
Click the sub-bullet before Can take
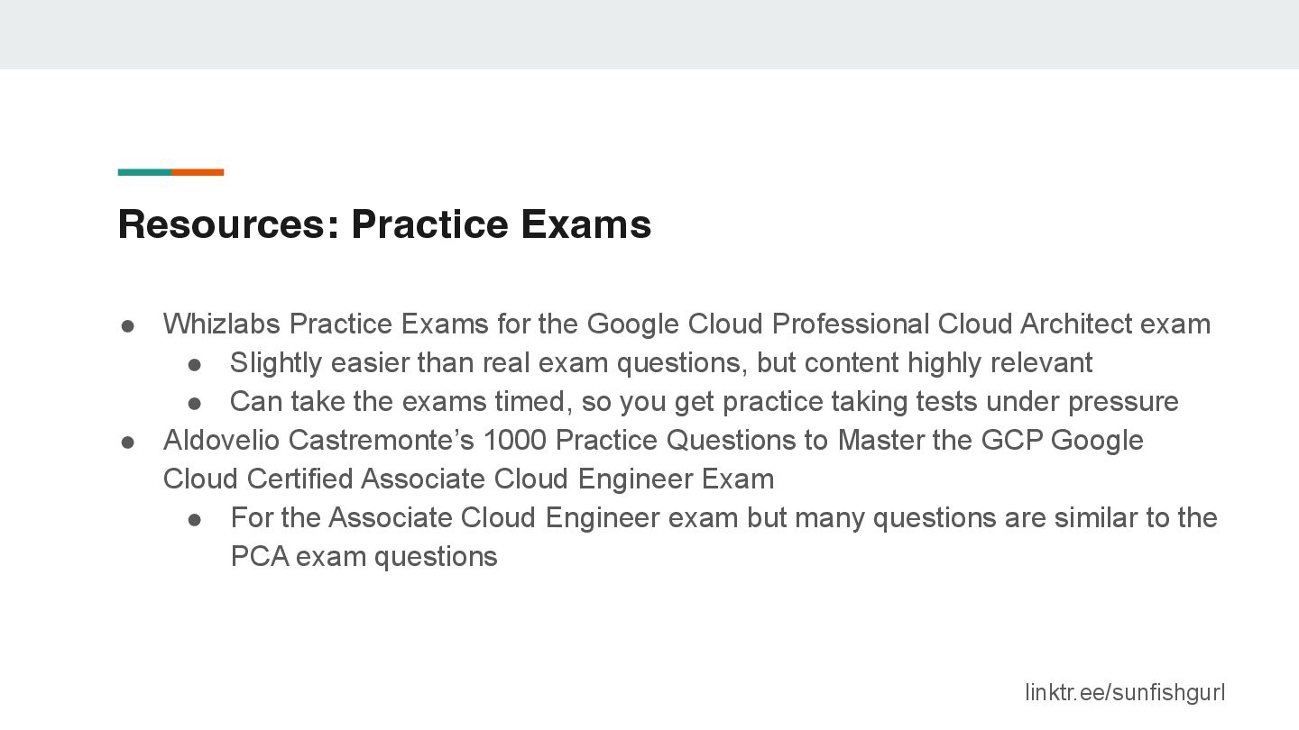tap(194, 403)
